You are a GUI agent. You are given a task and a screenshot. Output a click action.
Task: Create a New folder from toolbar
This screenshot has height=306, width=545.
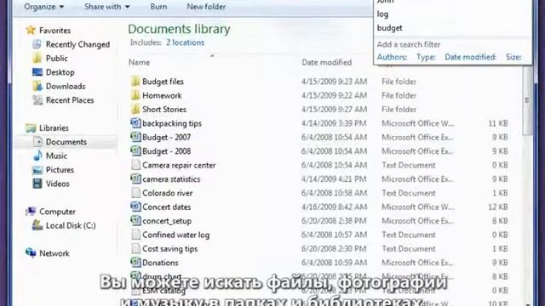[206, 7]
